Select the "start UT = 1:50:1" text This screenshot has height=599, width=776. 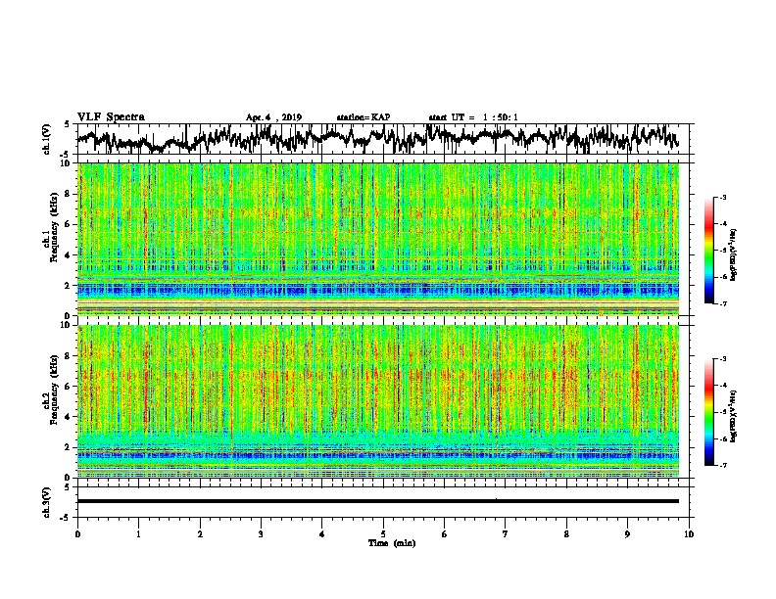pos(473,117)
